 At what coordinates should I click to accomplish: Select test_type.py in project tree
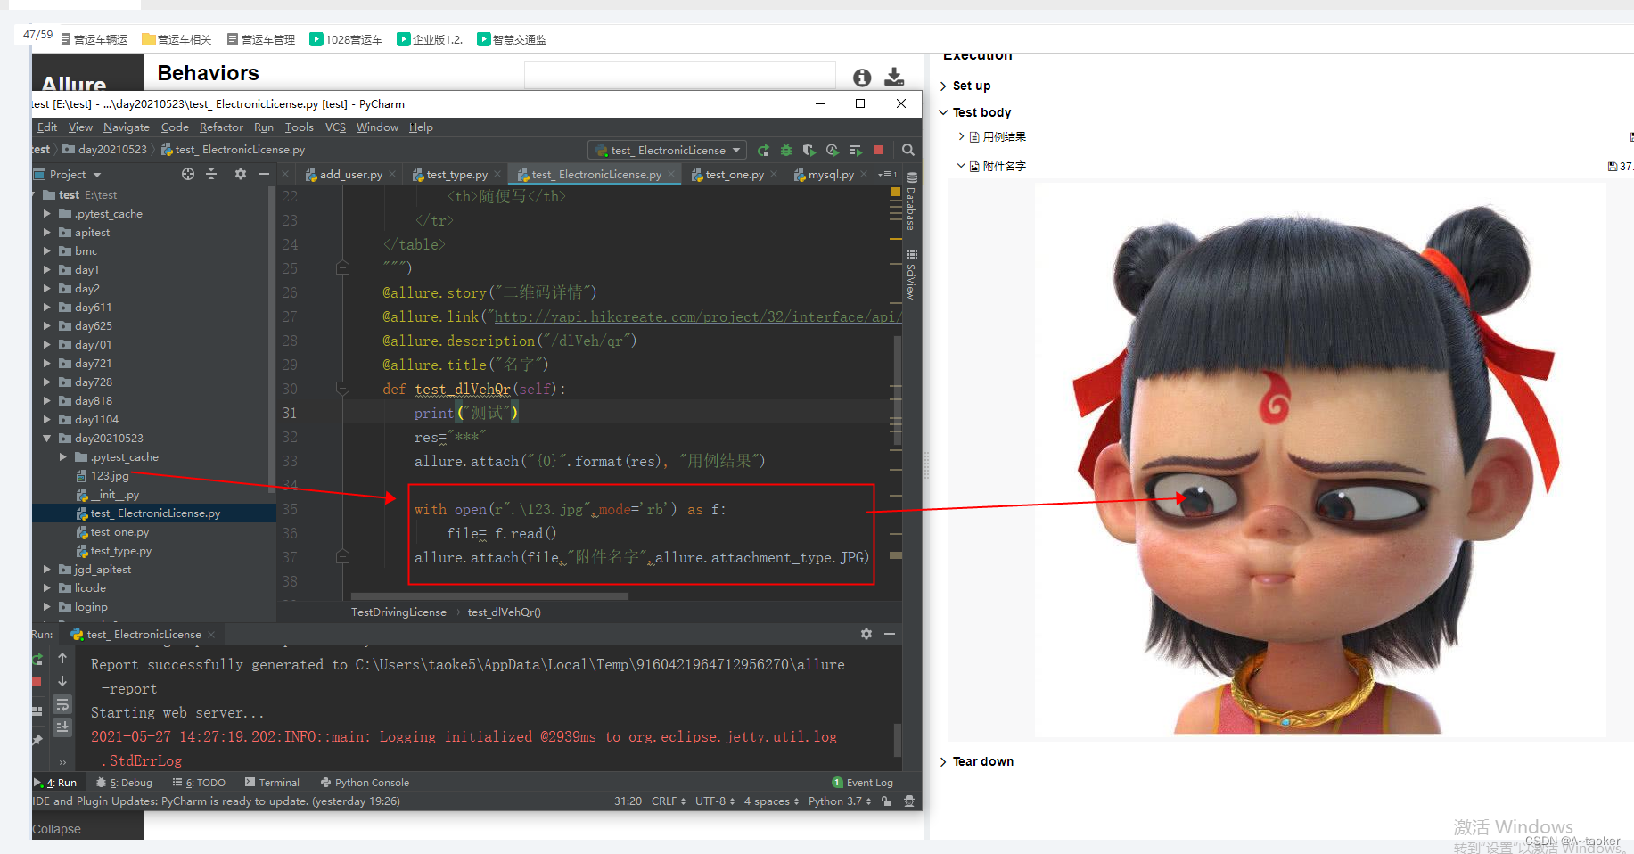pos(120,551)
